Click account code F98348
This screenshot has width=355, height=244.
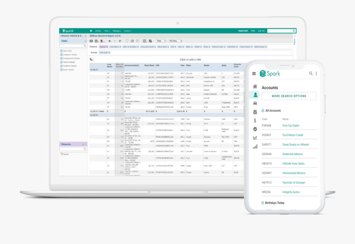(266, 125)
